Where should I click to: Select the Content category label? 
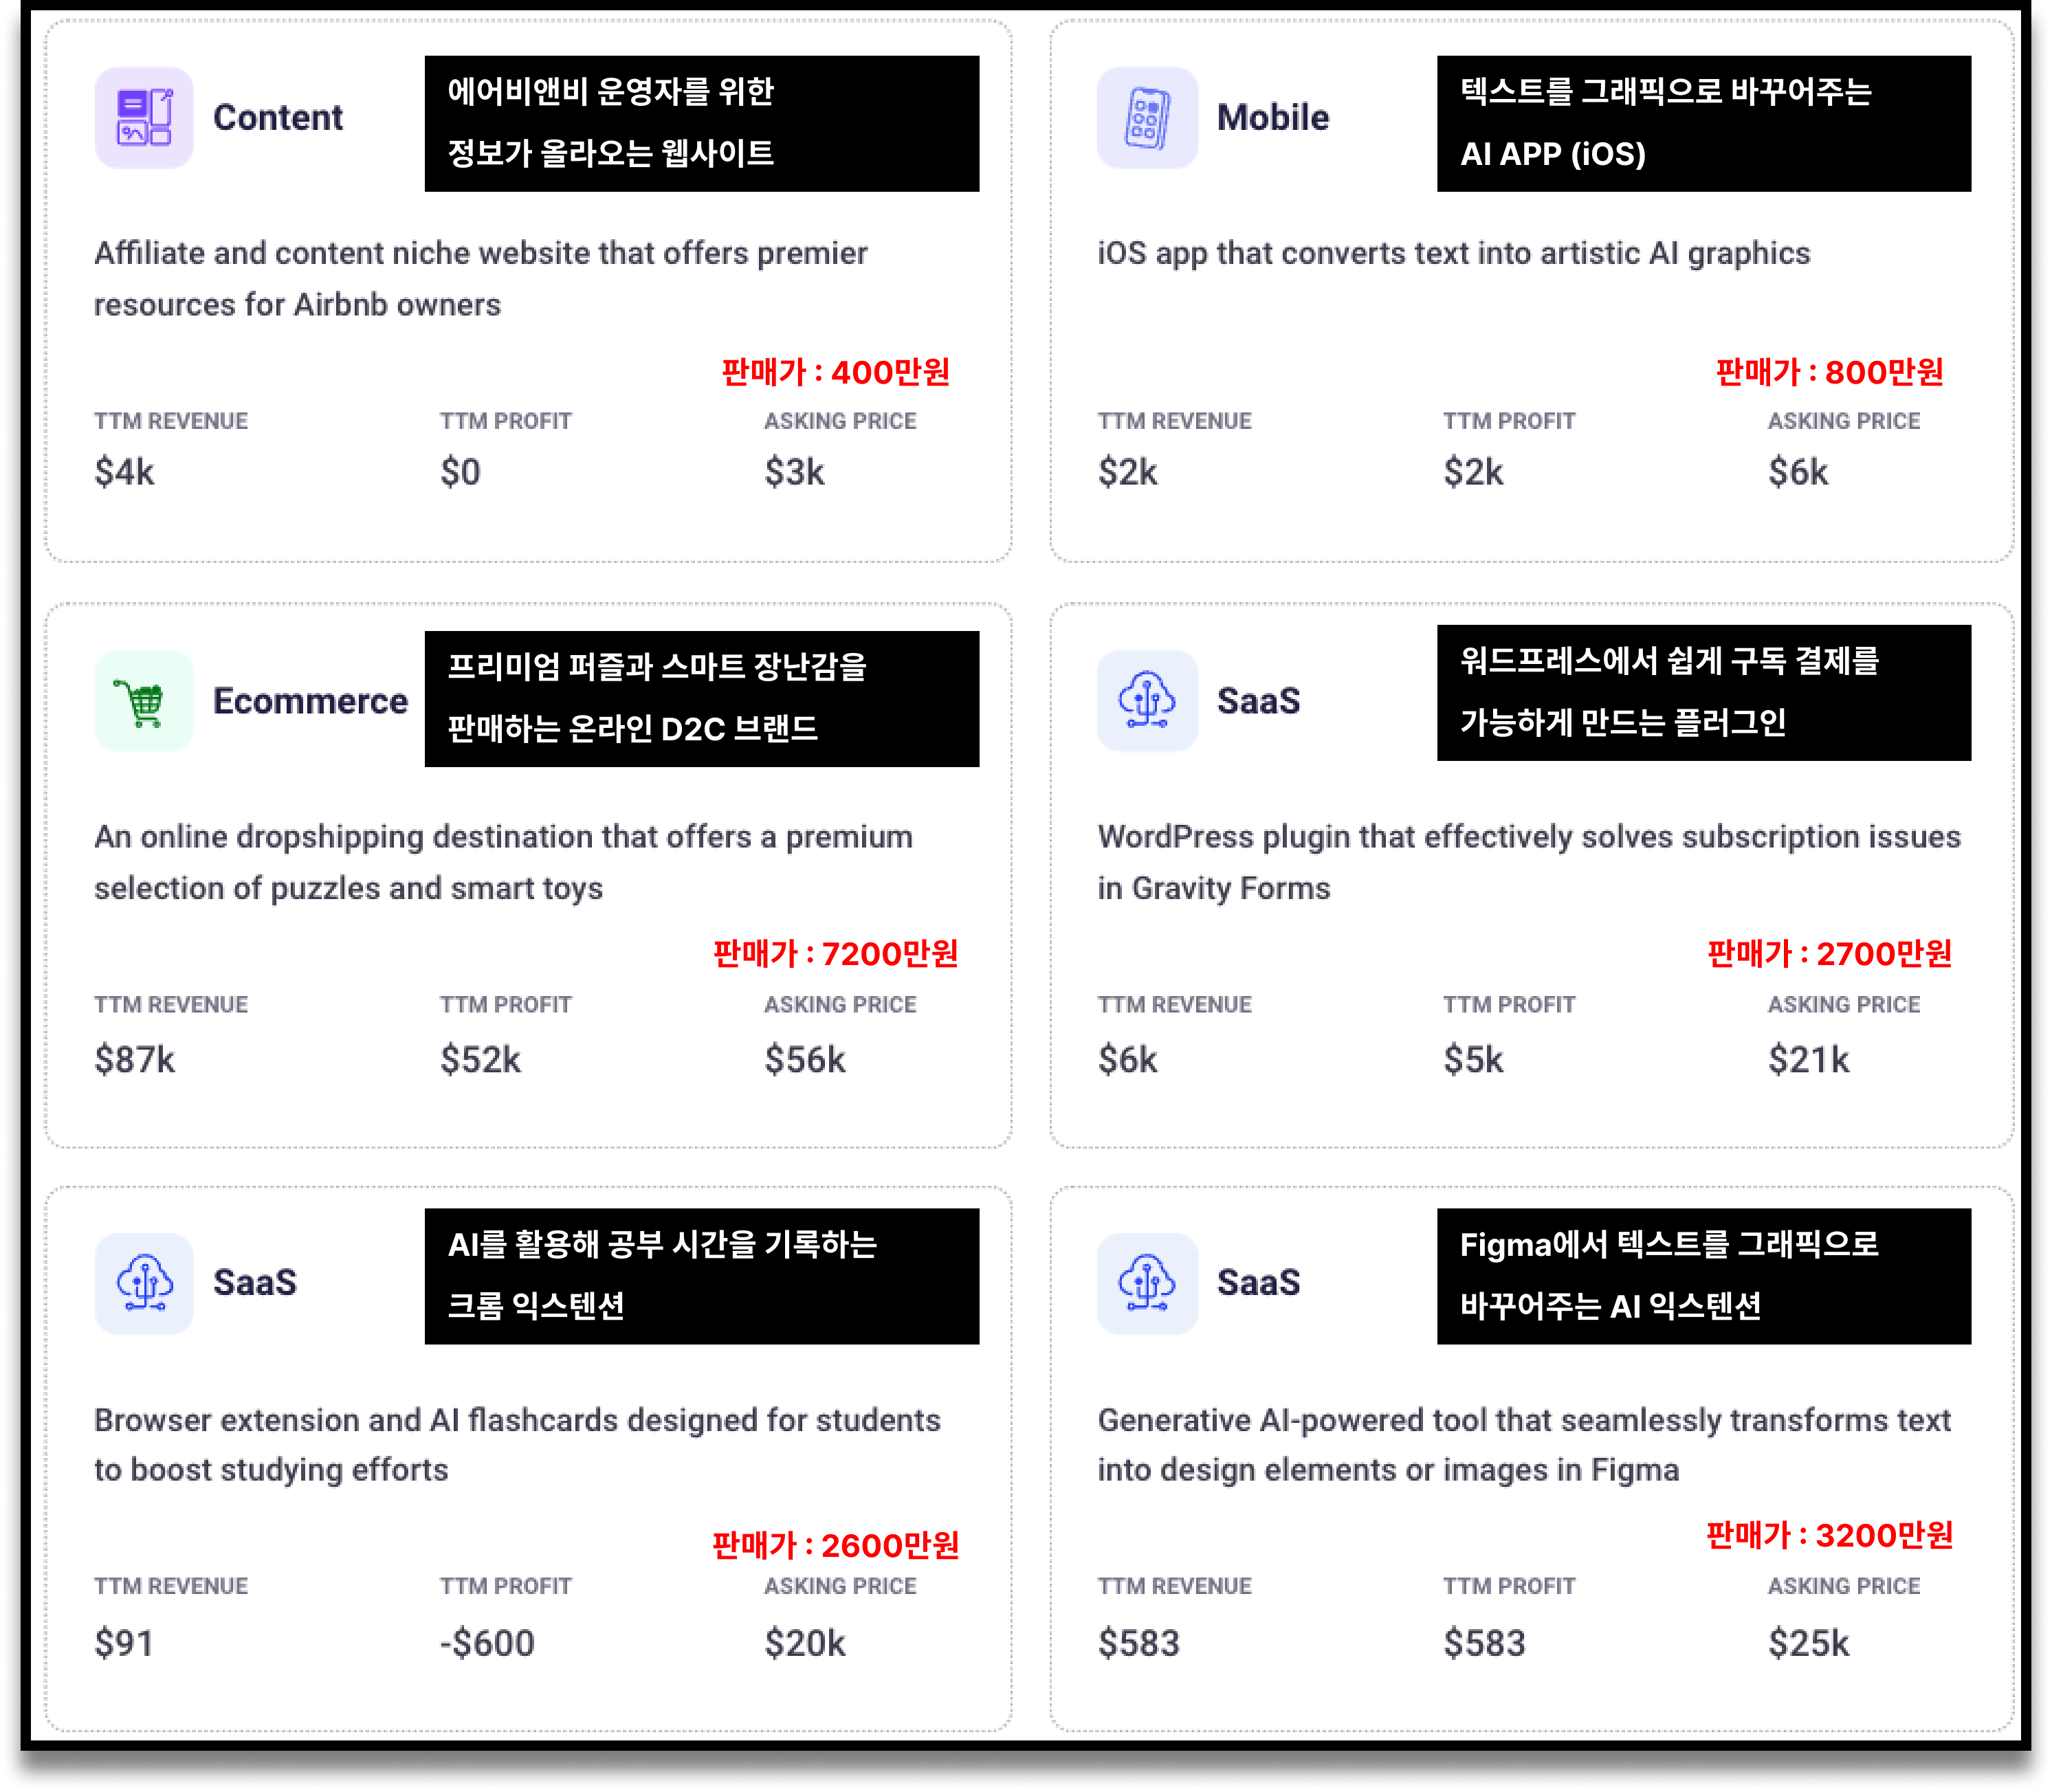[x=277, y=117]
